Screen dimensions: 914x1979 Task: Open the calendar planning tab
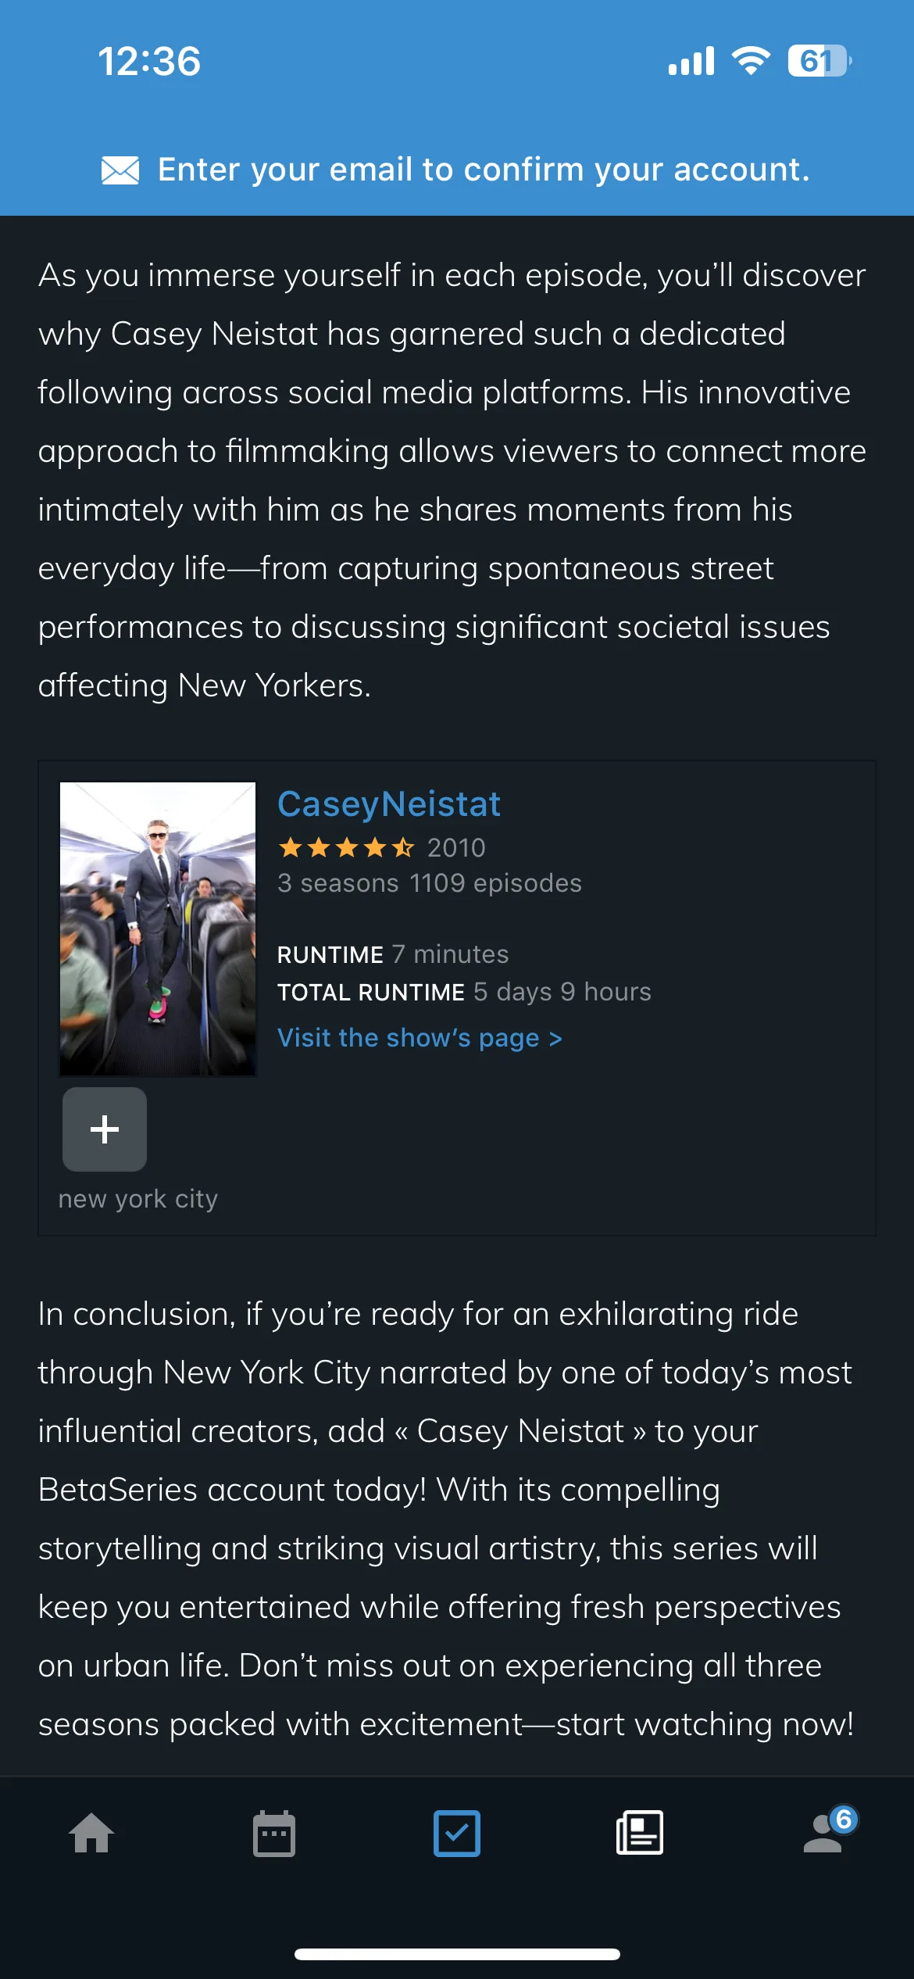click(x=274, y=1833)
